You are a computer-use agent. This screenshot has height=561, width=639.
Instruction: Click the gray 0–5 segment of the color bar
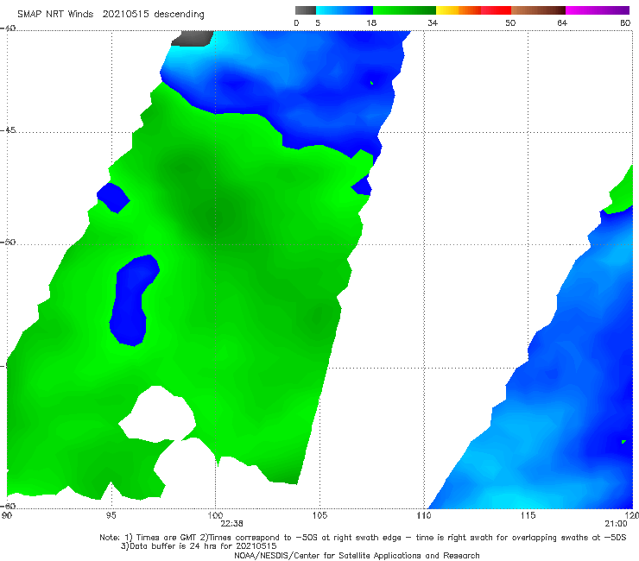305,10
